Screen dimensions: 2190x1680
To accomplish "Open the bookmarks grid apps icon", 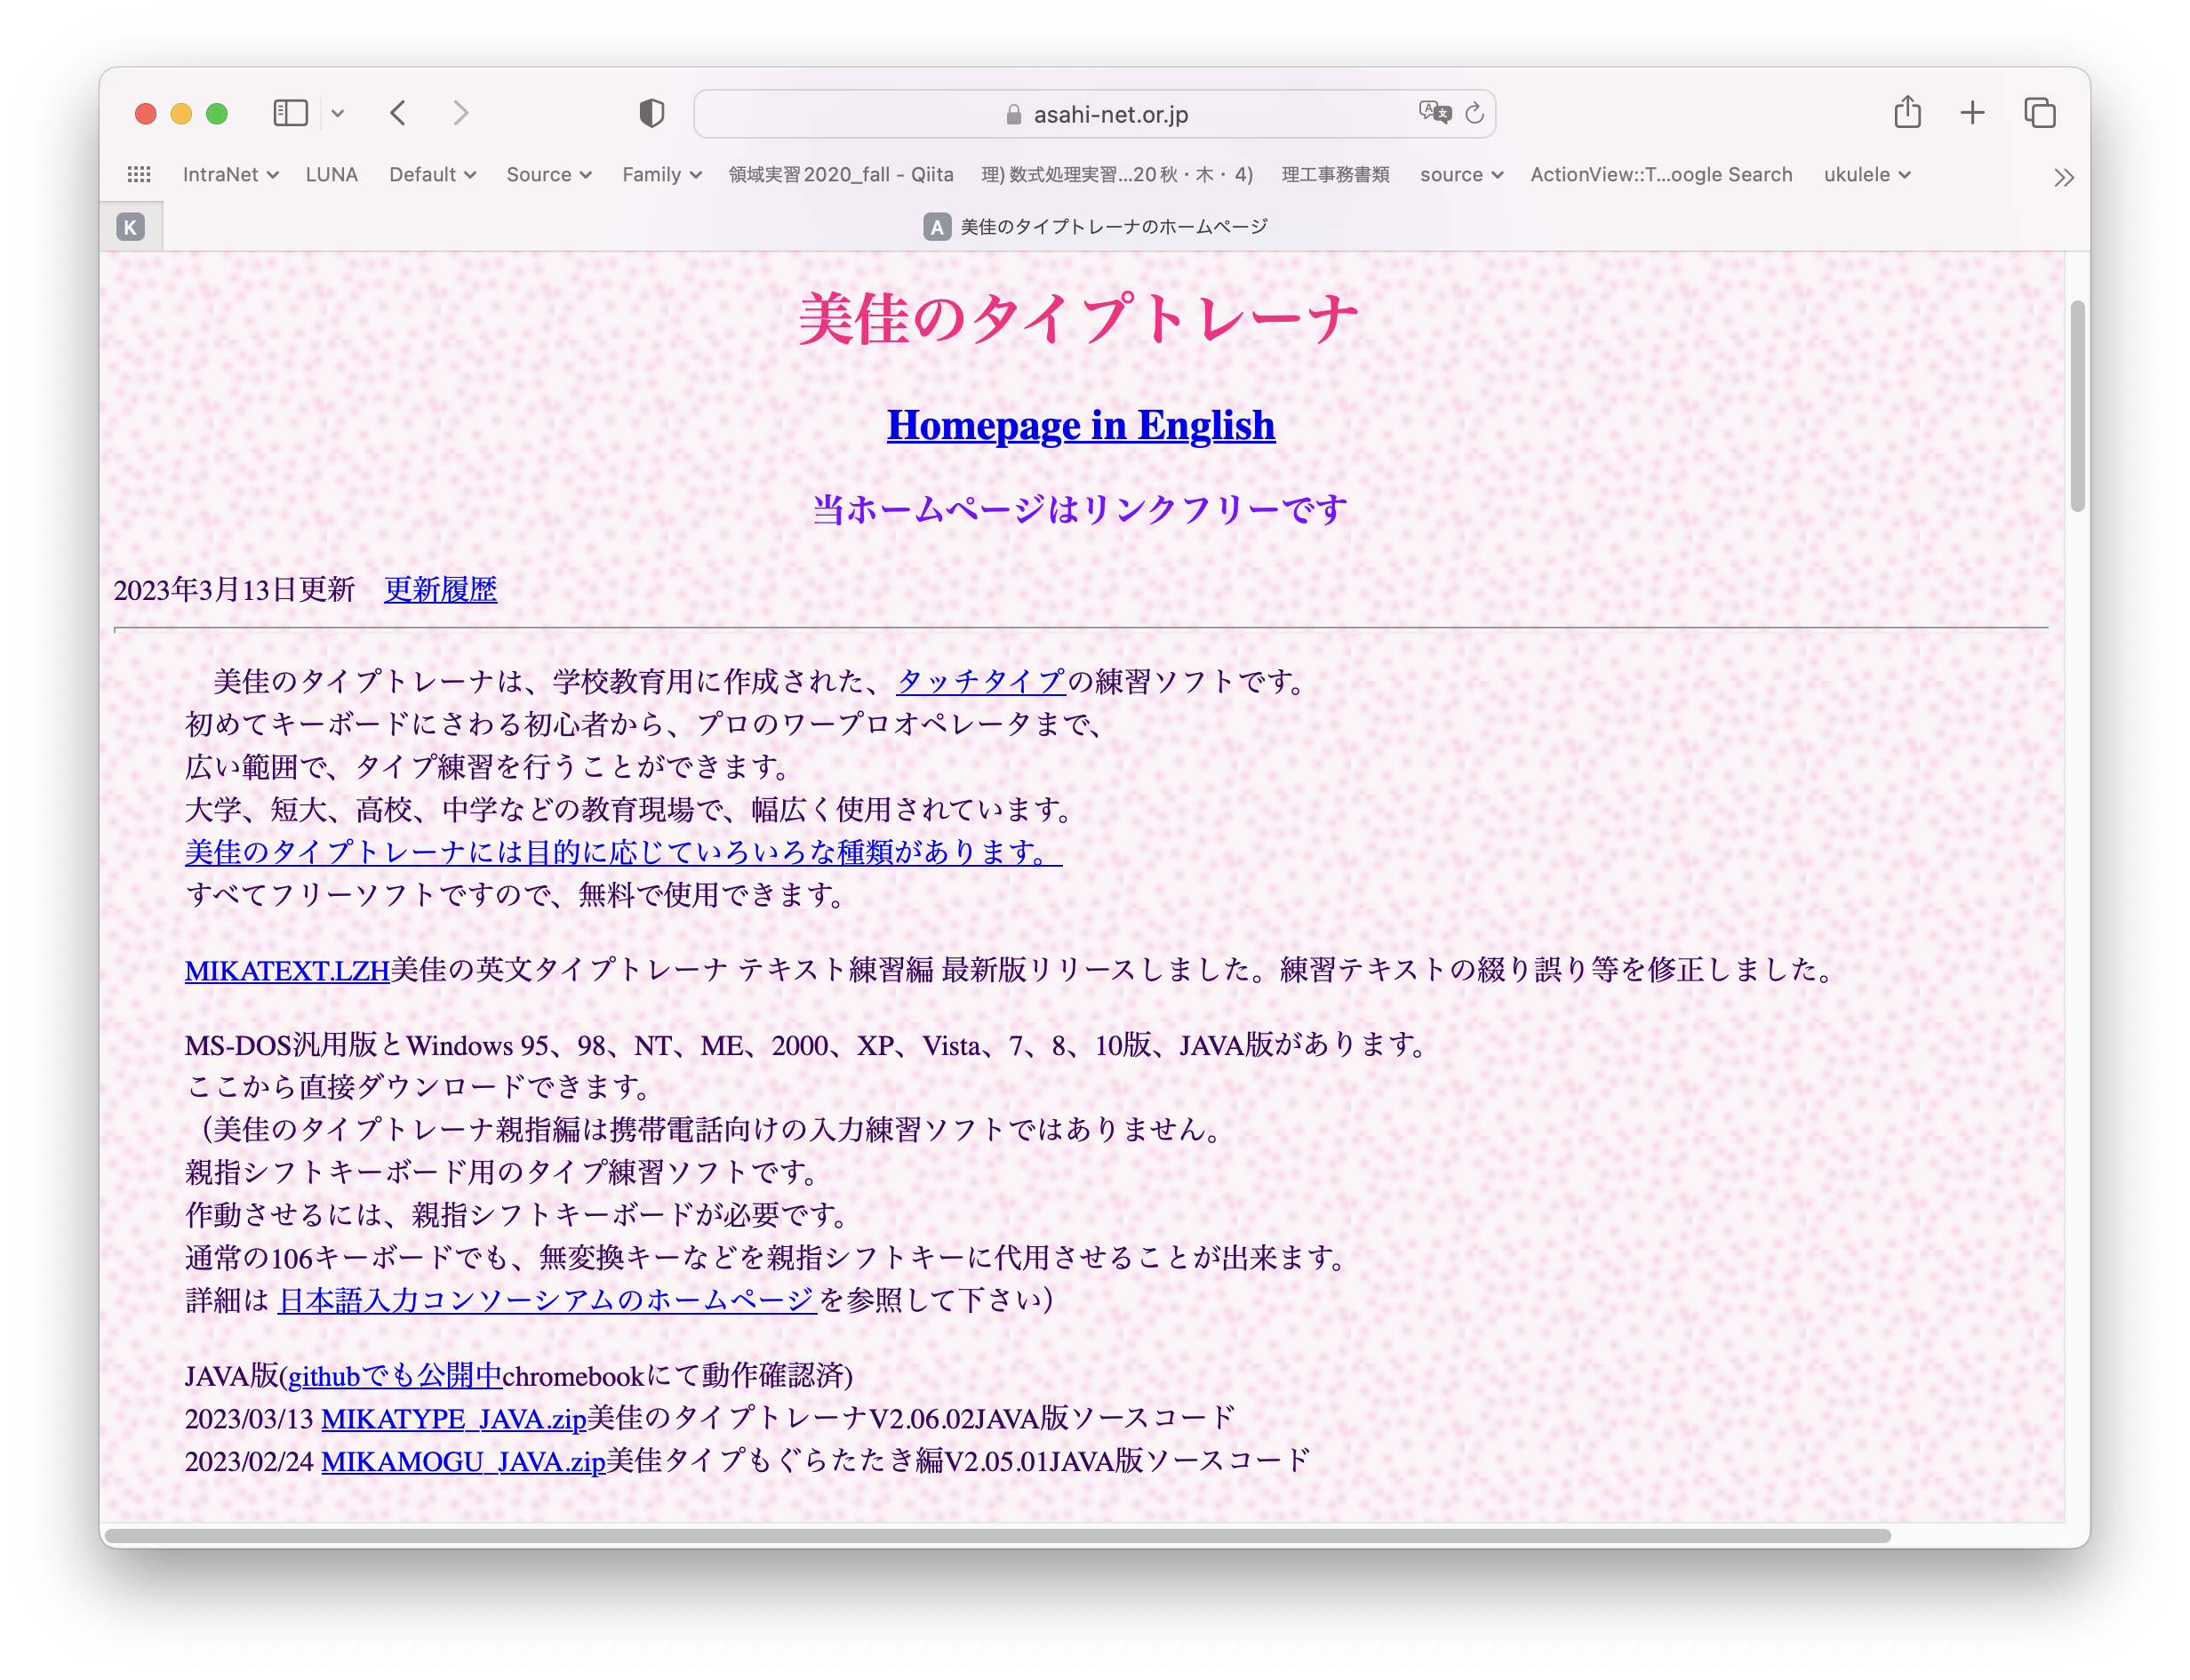I will (x=139, y=175).
